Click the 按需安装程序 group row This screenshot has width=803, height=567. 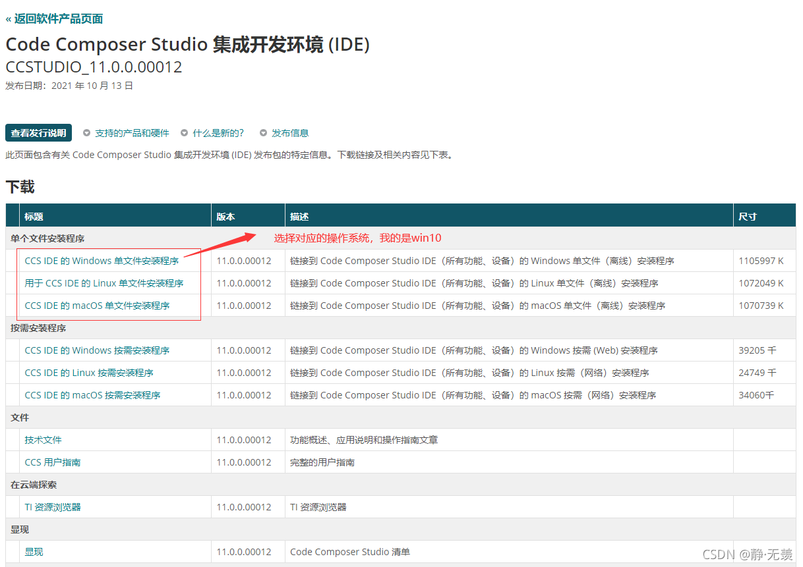coord(401,328)
